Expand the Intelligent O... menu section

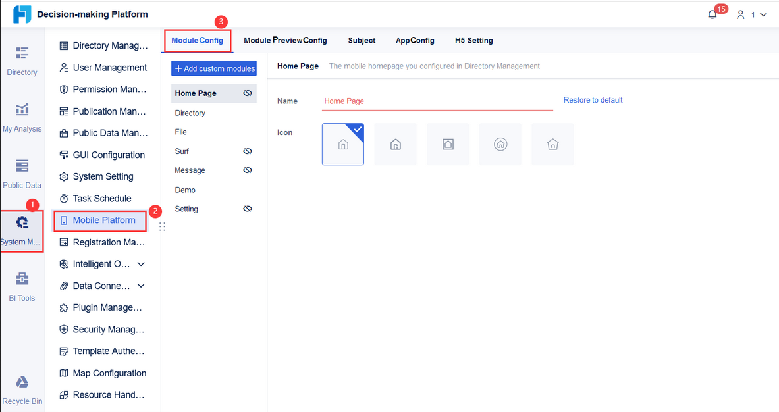141,263
